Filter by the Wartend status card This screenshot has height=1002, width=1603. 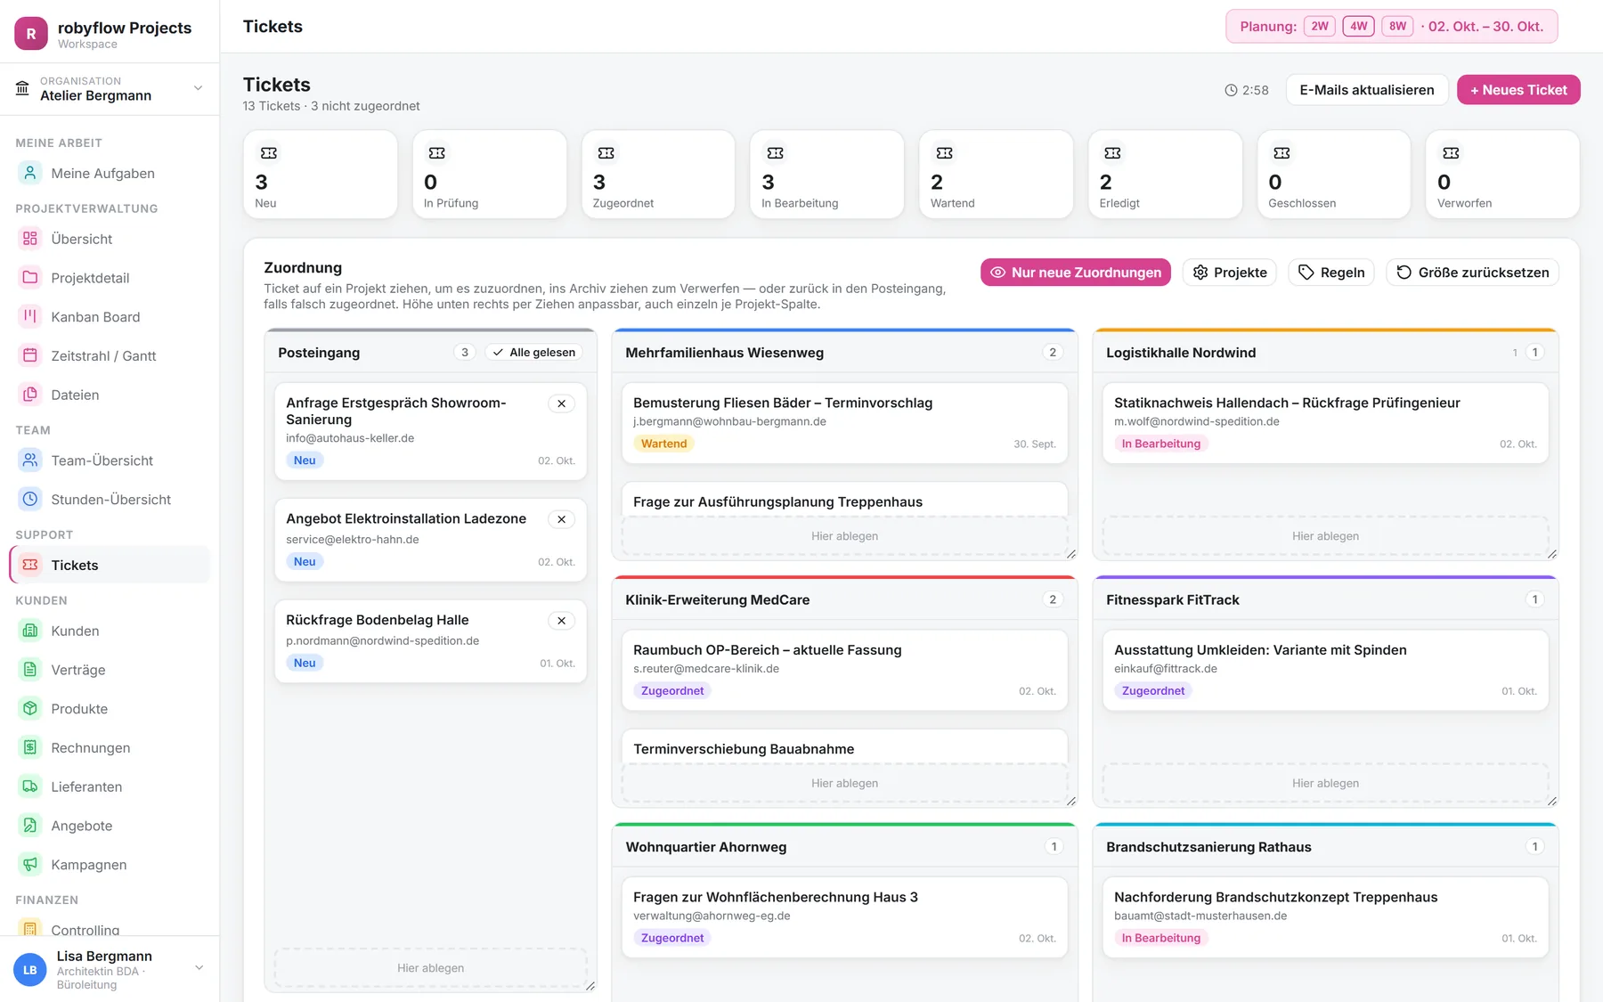[996, 175]
